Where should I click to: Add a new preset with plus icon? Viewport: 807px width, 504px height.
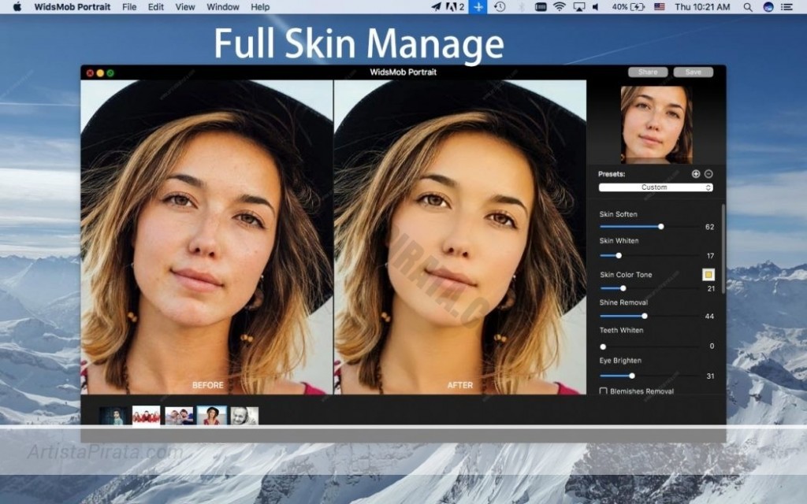tap(696, 174)
